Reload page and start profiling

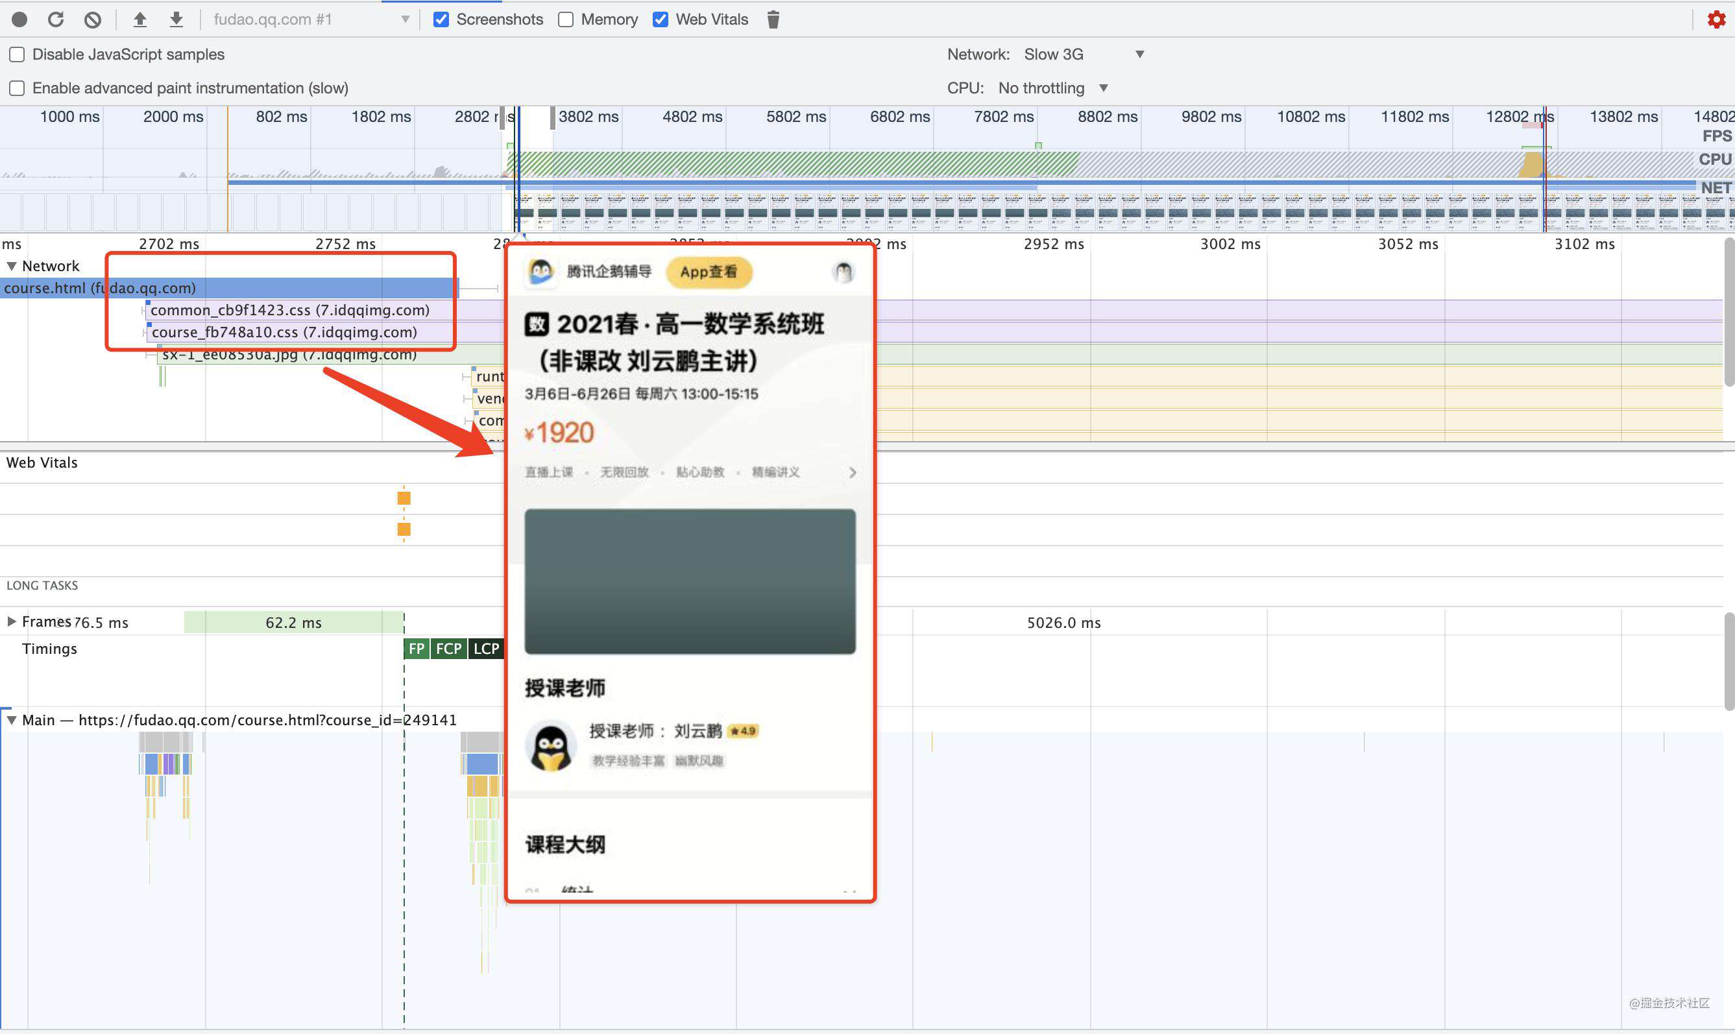[x=56, y=19]
